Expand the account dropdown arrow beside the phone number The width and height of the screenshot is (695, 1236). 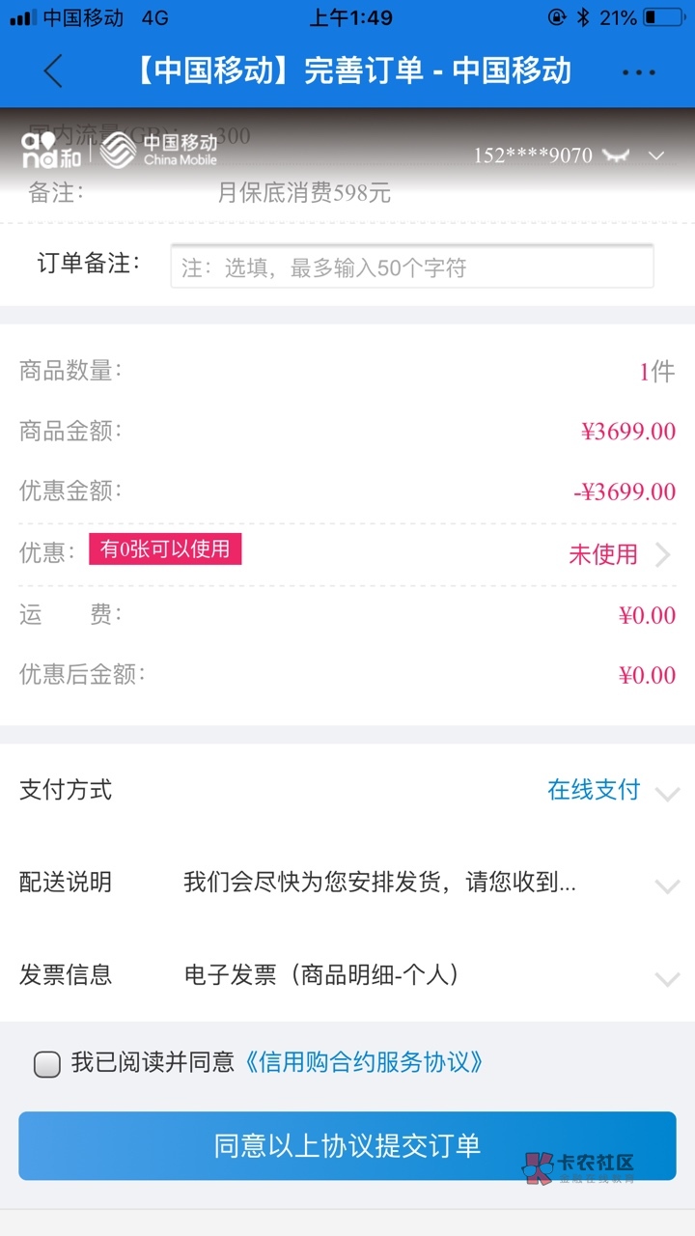point(656,155)
